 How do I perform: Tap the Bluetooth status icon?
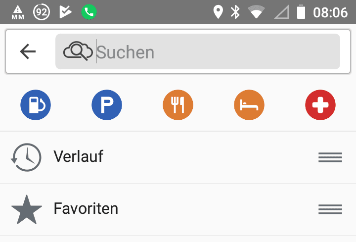pos(235,12)
